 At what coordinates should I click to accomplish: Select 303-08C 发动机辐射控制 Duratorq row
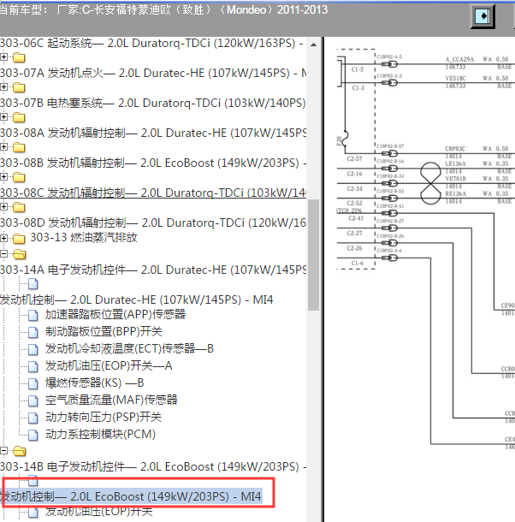tap(153, 193)
